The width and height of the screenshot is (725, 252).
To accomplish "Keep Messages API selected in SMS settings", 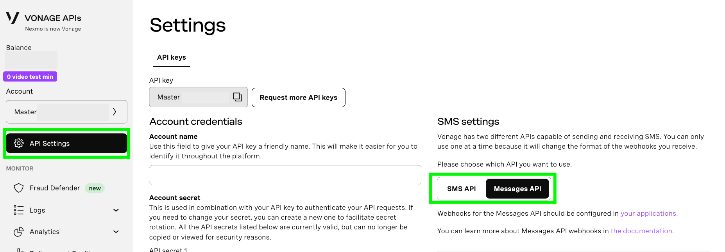I will pyautogui.click(x=517, y=188).
